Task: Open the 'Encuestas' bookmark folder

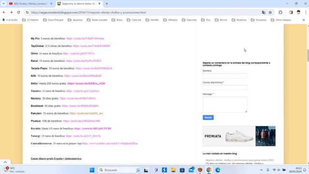Action: [259, 20]
